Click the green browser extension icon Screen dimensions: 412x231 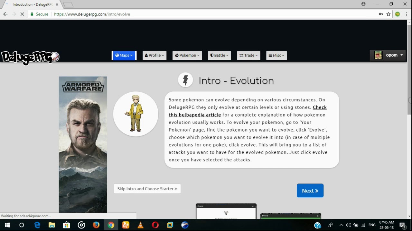click(x=398, y=14)
